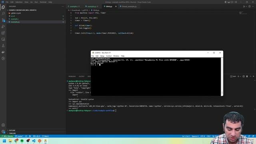Close the blink.py editor tab
Viewport: 256px width, 144px height.
[x=116, y=6]
